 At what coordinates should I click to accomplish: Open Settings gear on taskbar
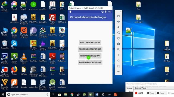[103, 95]
